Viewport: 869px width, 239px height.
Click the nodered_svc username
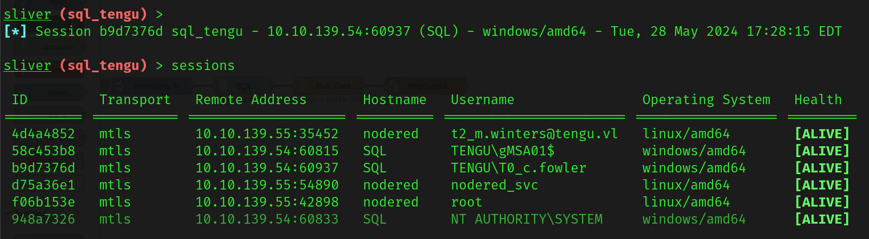tap(494, 186)
